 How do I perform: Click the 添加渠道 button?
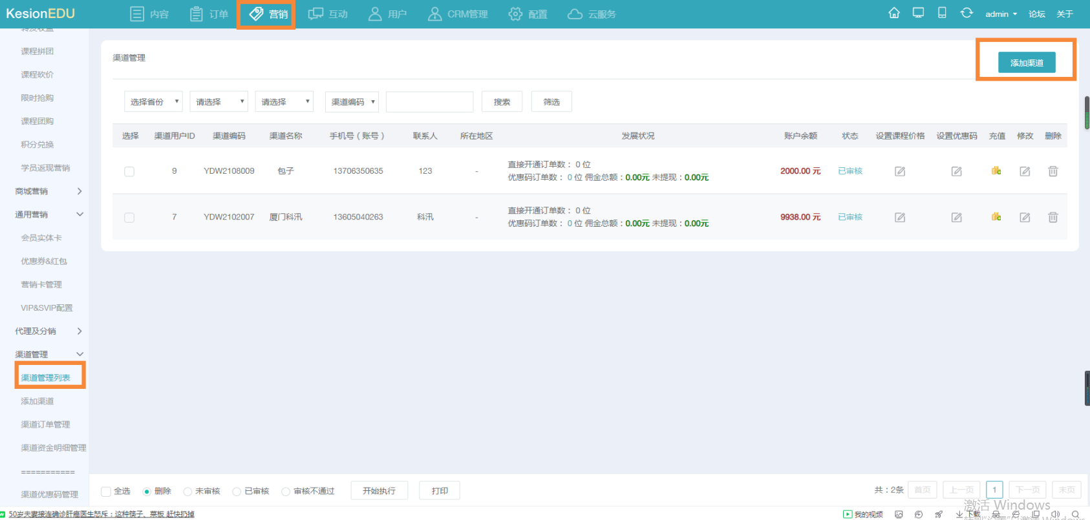pos(1026,63)
